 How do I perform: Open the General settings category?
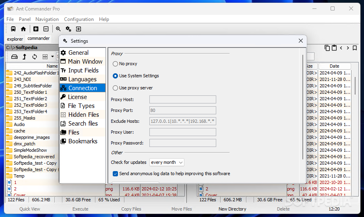[83, 53]
